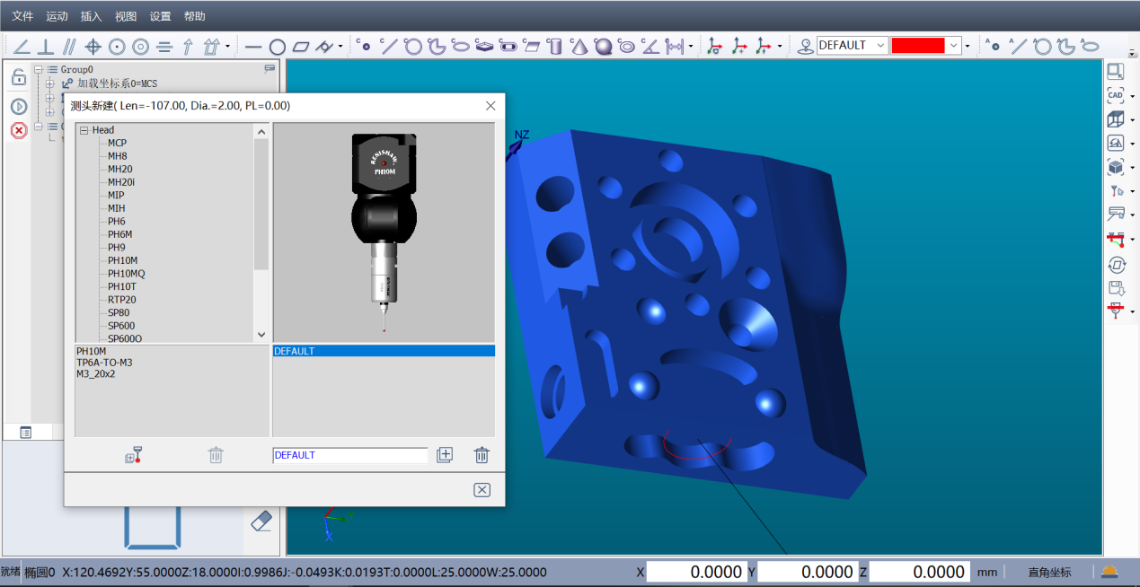Viewport: 1140px width, 587px height.
Task: Toggle the 直角坐标 coordinate mode
Action: point(1049,572)
